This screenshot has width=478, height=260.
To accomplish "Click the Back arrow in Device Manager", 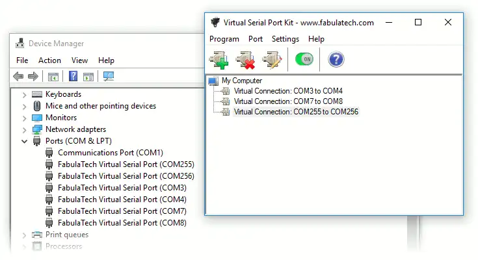I will point(18,77).
